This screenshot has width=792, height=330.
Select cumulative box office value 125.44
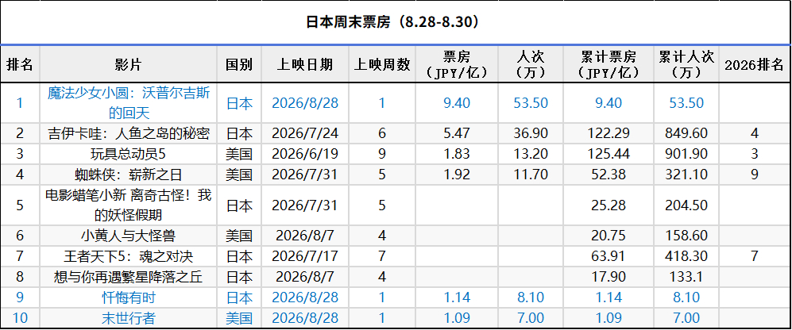point(608,154)
